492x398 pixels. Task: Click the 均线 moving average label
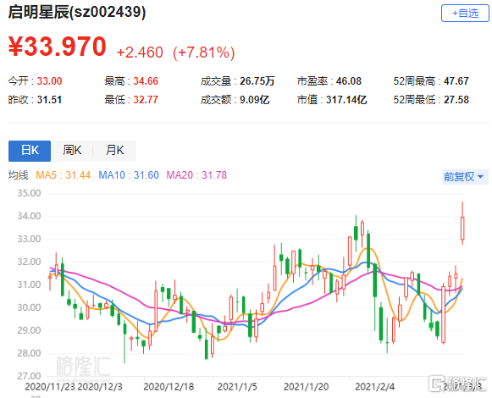click(x=18, y=174)
